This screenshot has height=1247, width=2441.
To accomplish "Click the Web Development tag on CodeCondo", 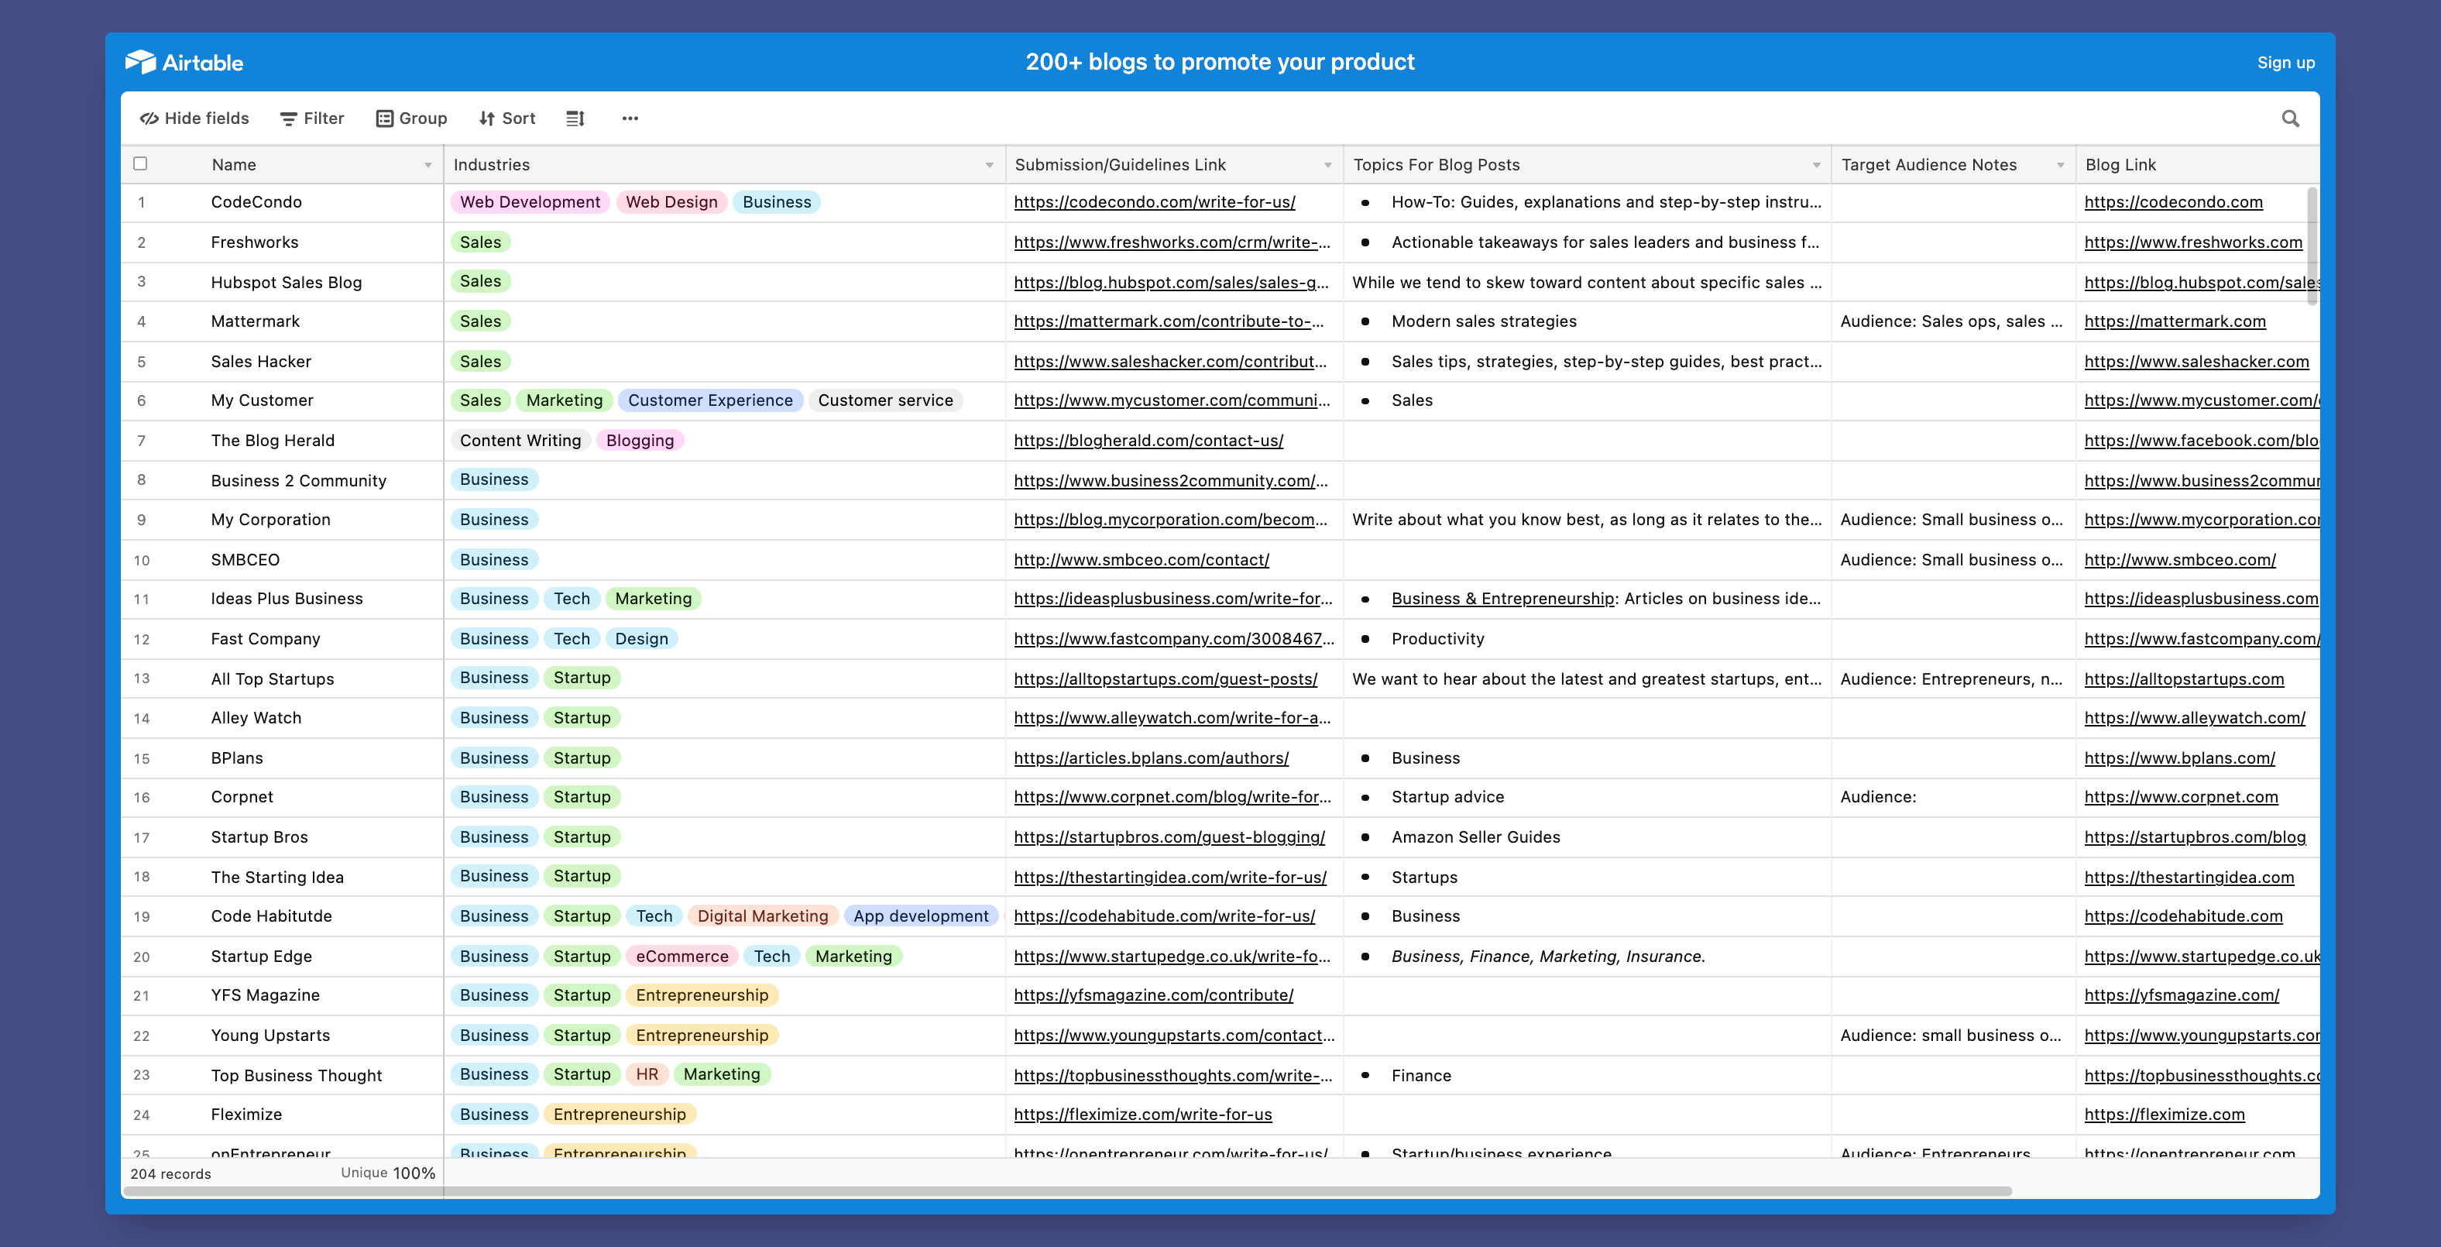I will [x=530, y=202].
